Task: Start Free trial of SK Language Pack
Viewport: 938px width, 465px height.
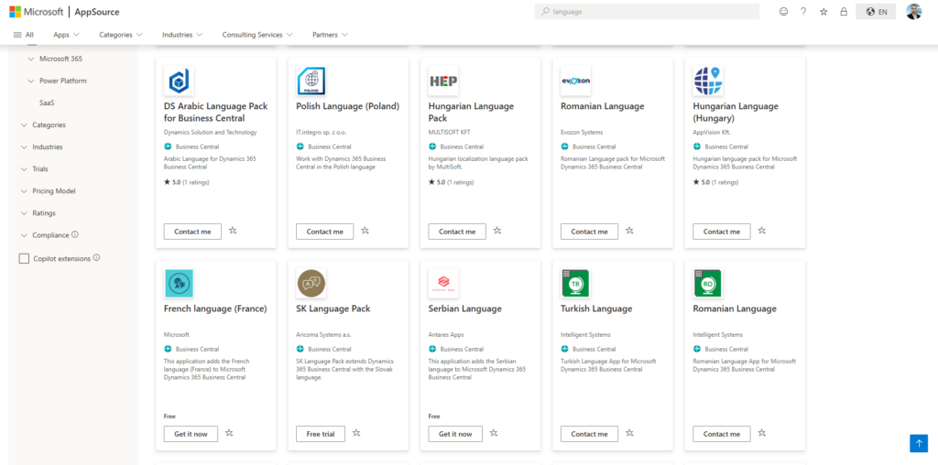Action: coord(321,434)
